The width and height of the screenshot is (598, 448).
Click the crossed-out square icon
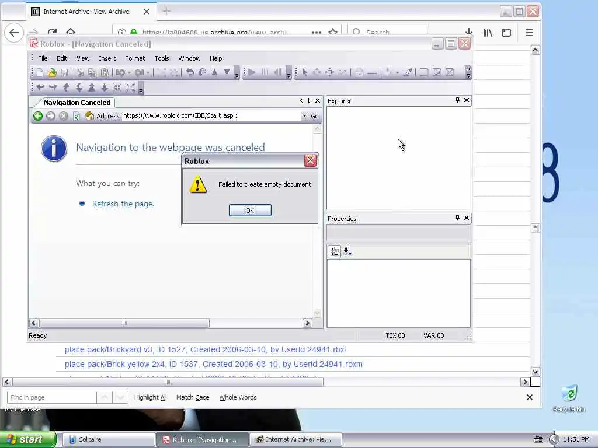(x=450, y=72)
